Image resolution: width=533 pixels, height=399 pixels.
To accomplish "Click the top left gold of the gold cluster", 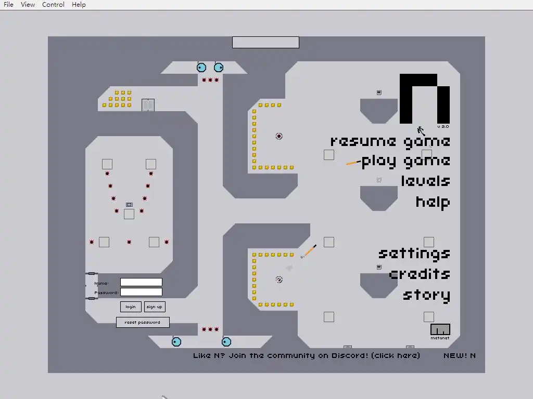I will (x=117, y=92).
